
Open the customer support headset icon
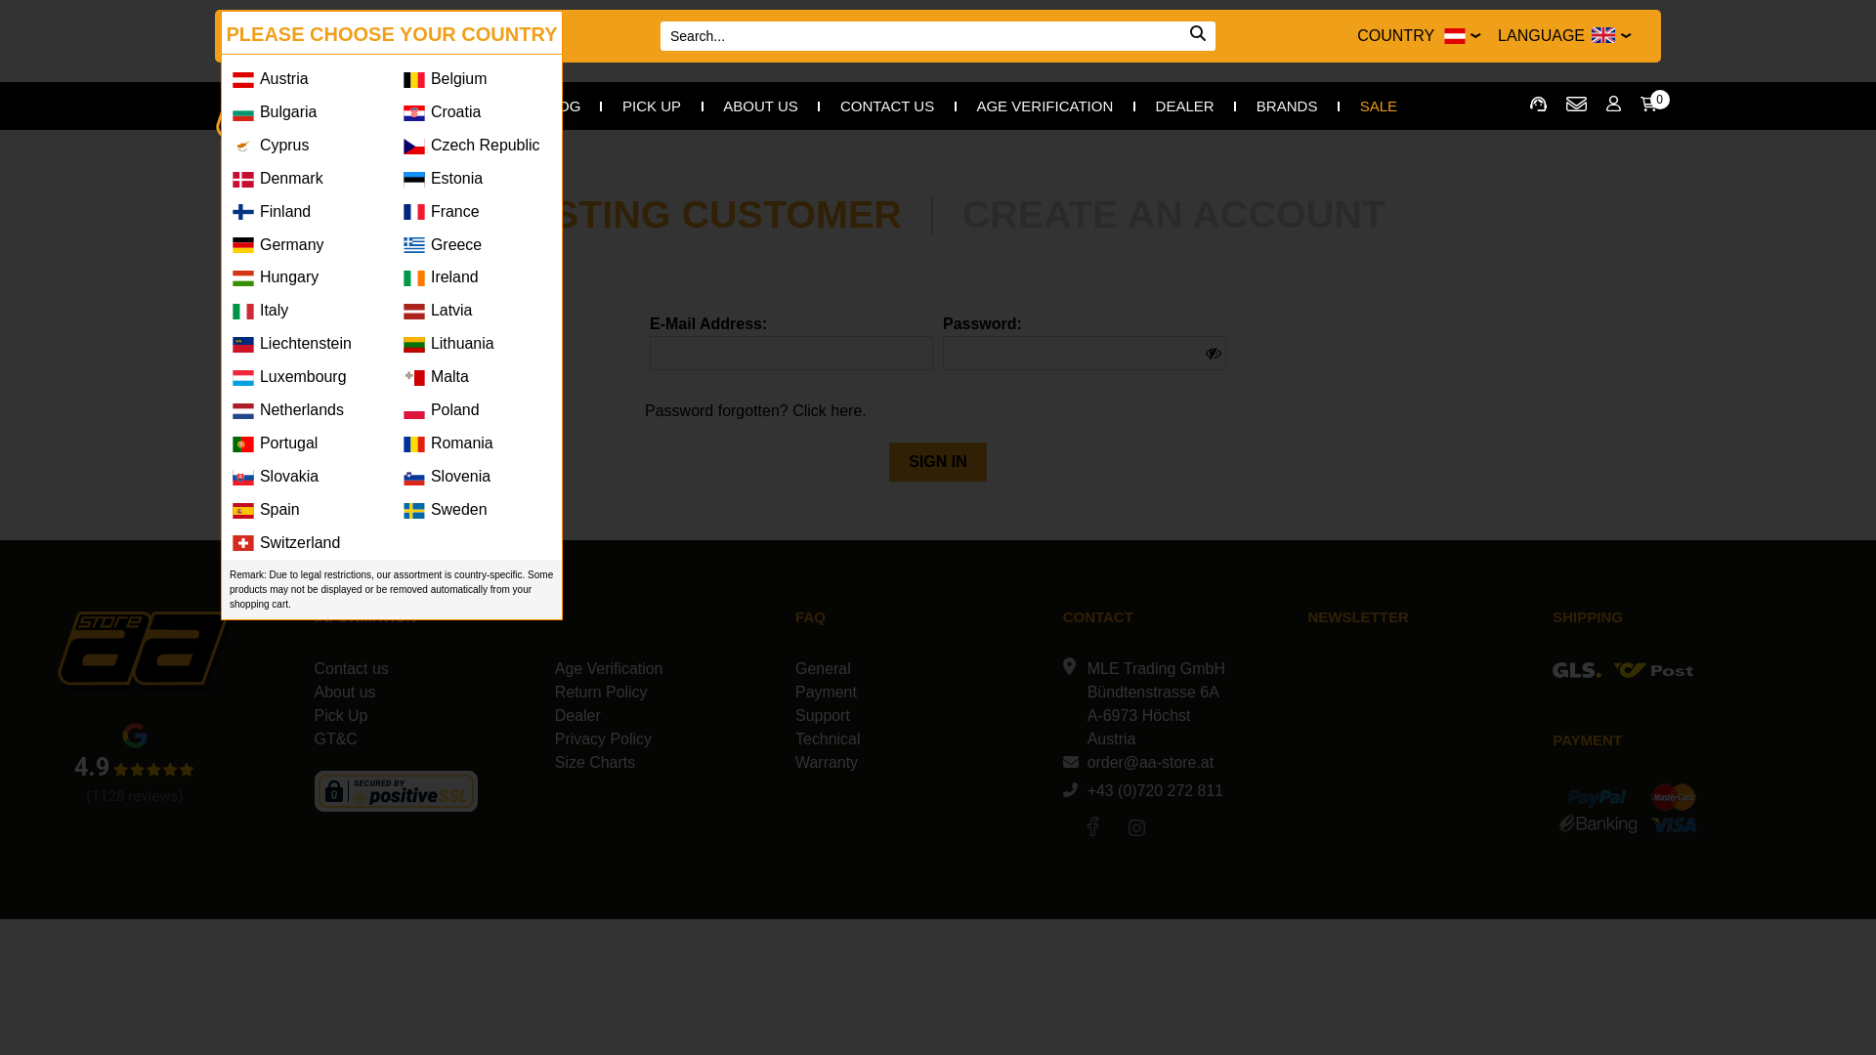click(1538, 104)
